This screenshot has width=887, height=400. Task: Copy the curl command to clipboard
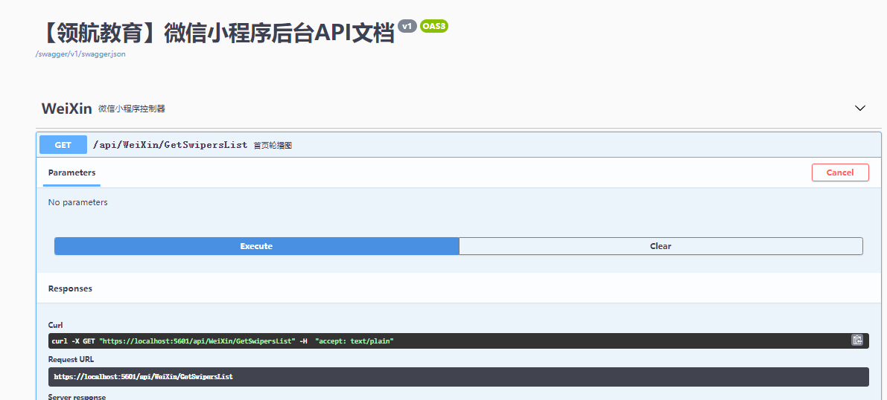pyautogui.click(x=857, y=340)
